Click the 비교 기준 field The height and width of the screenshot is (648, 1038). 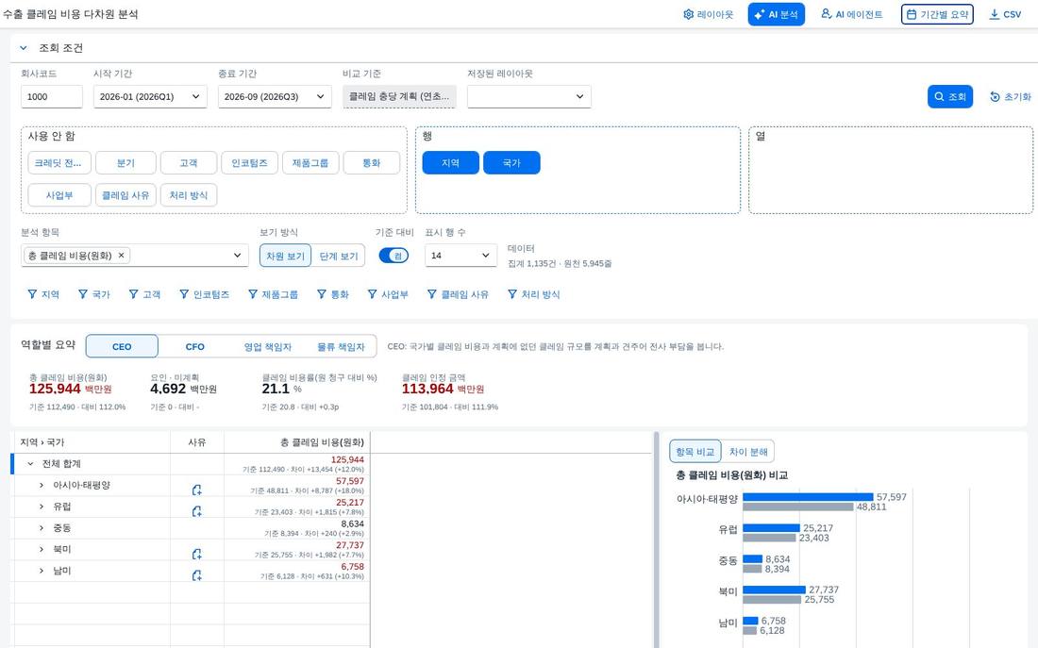coord(399,96)
